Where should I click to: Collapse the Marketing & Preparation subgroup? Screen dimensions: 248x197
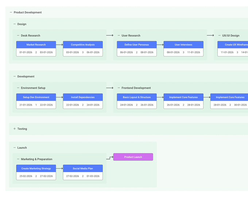(x=18, y=159)
